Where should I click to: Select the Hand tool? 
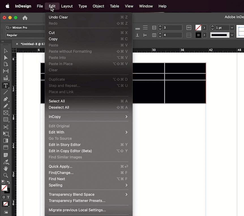[x=6, y=169]
